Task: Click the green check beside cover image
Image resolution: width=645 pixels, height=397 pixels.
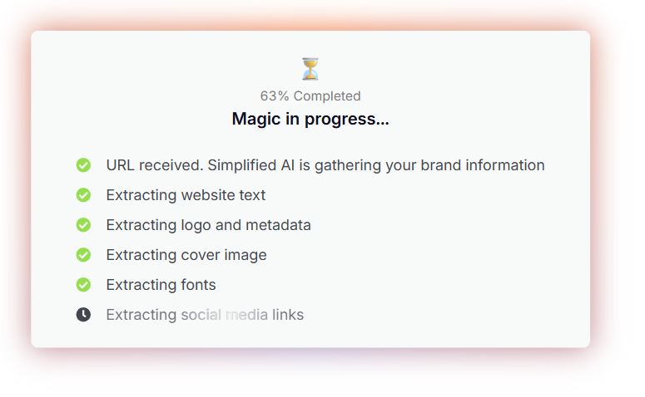Action: pos(83,255)
